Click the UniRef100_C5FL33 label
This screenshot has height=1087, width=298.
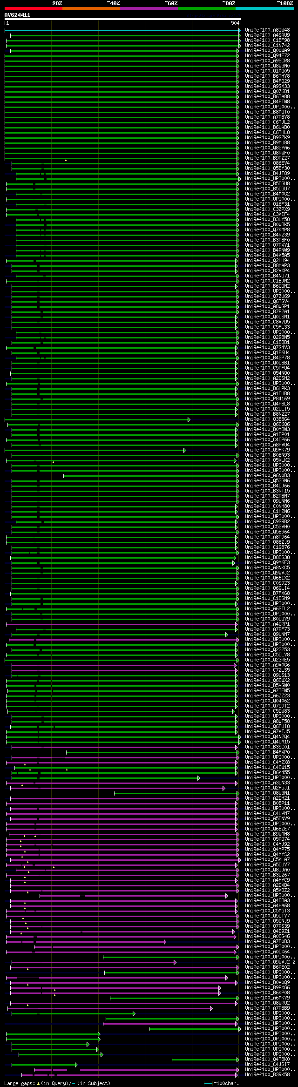(x=267, y=327)
